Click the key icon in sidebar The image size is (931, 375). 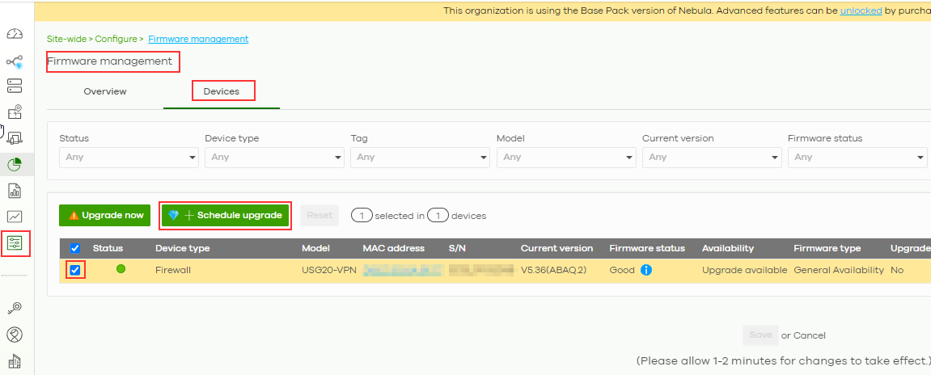pos(15,308)
